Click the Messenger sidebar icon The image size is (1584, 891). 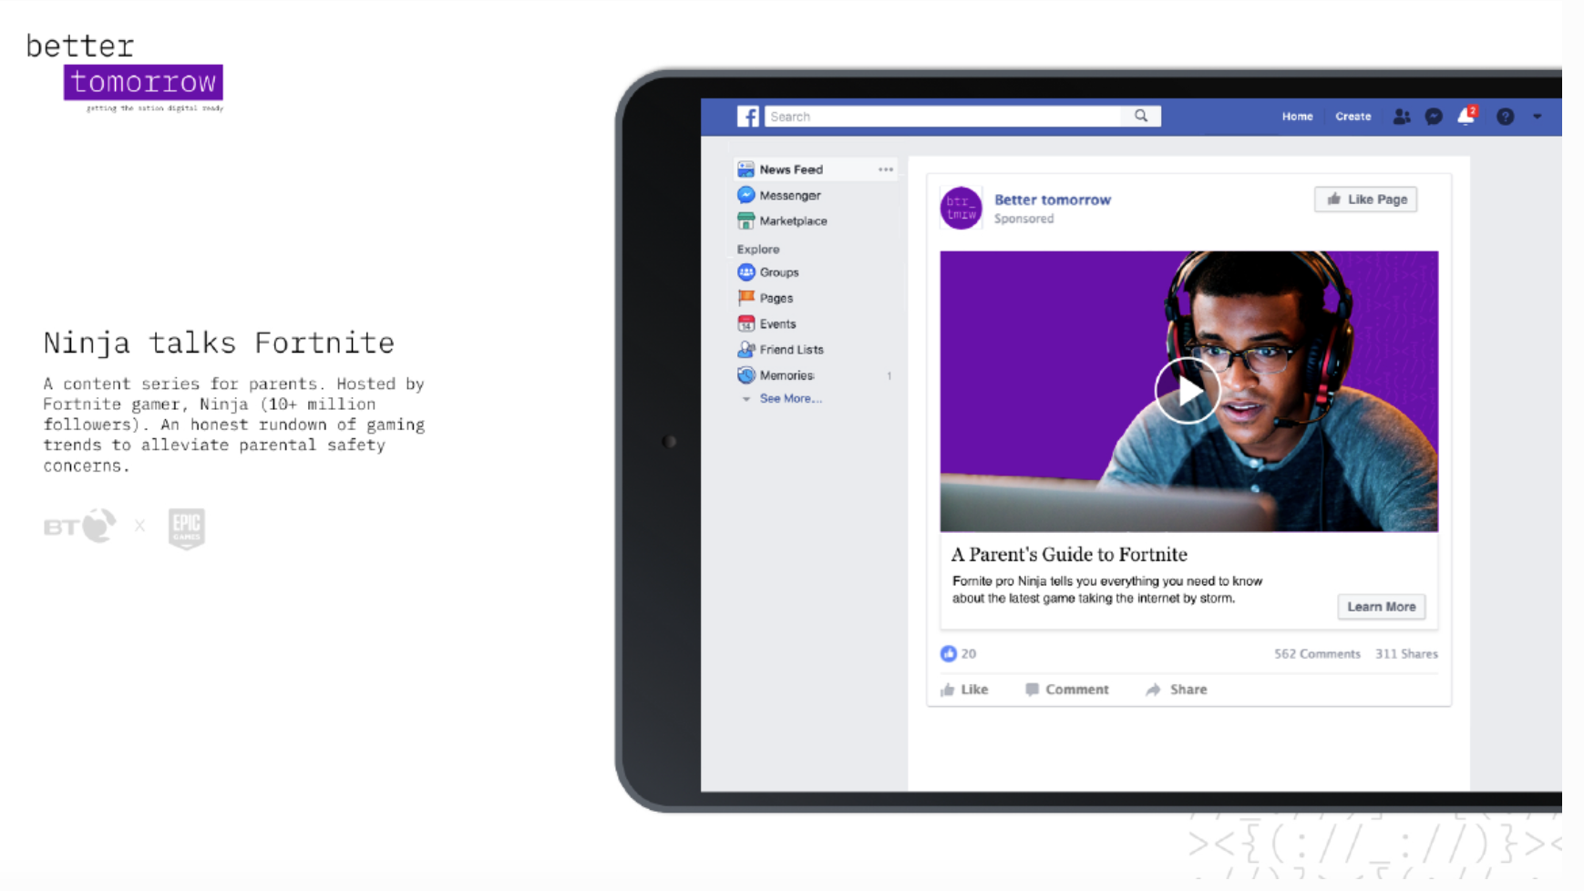[x=746, y=195]
